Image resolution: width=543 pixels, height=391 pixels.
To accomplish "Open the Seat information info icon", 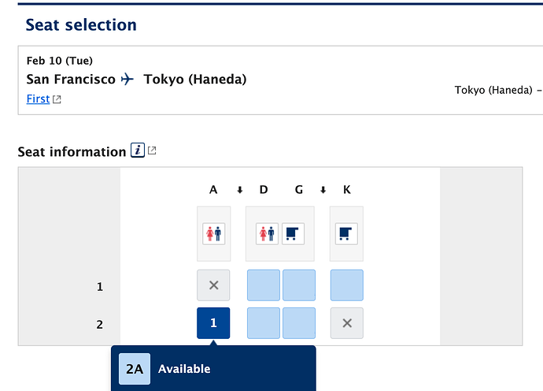I will click(138, 151).
